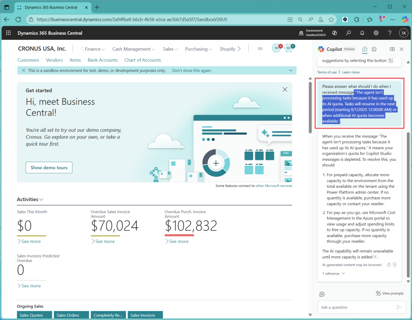Click the browser address bar URL
This screenshot has width=412, height=320.
[x=132, y=19]
